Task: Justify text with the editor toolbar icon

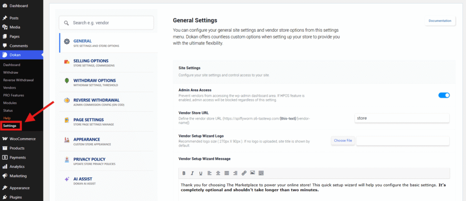Action: [227, 173]
